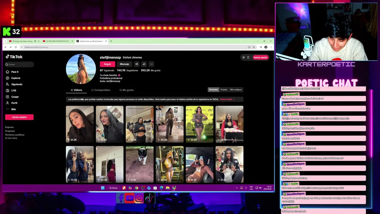The image size is (380, 214).
Task: Follow the profile with Seguir
Action: [x=107, y=64]
